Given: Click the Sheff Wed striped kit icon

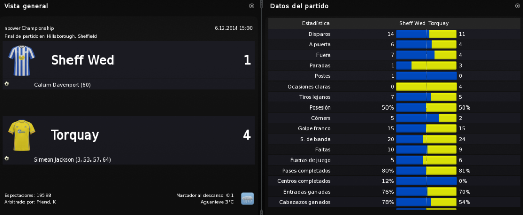Looking at the screenshot, I should pyautogui.click(x=21, y=61).
